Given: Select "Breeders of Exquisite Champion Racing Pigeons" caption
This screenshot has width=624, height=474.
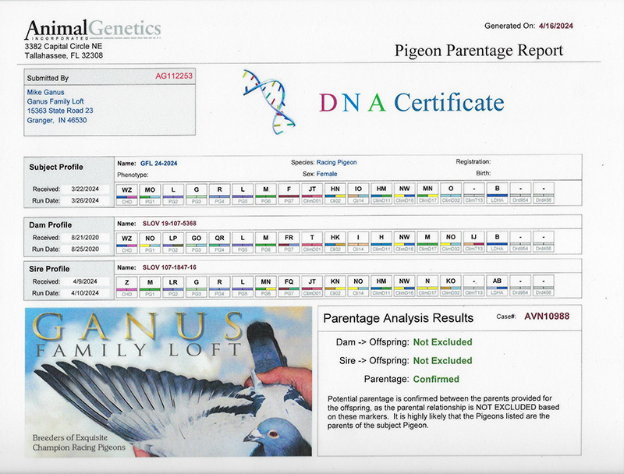Looking at the screenshot, I should pos(79,443).
